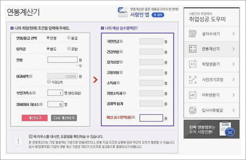Click the 예상 실수령액(월) result field
Viewport: 246px width, 160px height.
click(x=151, y=118)
